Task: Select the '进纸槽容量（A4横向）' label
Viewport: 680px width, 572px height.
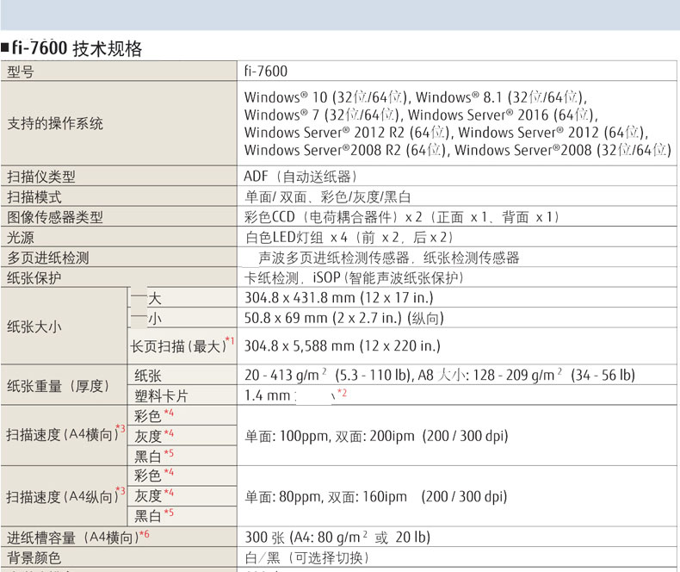Action: [x=73, y=538]
